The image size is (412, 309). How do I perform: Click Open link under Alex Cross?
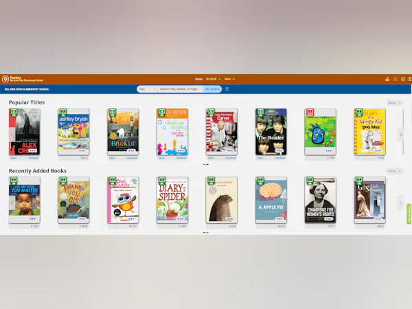pos(13,158)
